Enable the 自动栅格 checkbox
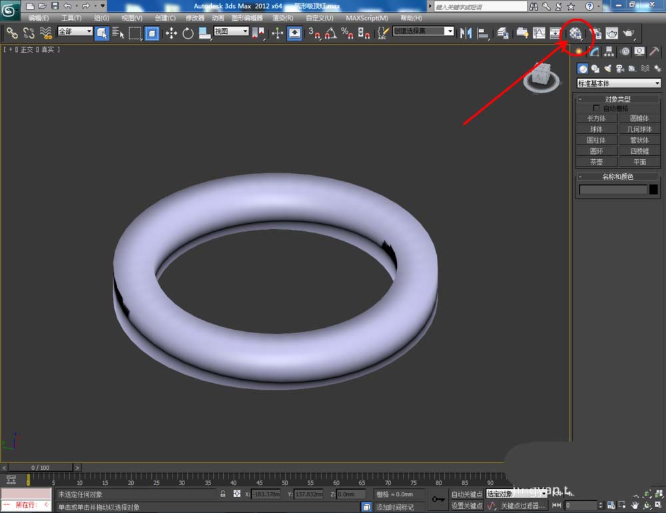This screenshot has width=666, height=513. (597, 108)
